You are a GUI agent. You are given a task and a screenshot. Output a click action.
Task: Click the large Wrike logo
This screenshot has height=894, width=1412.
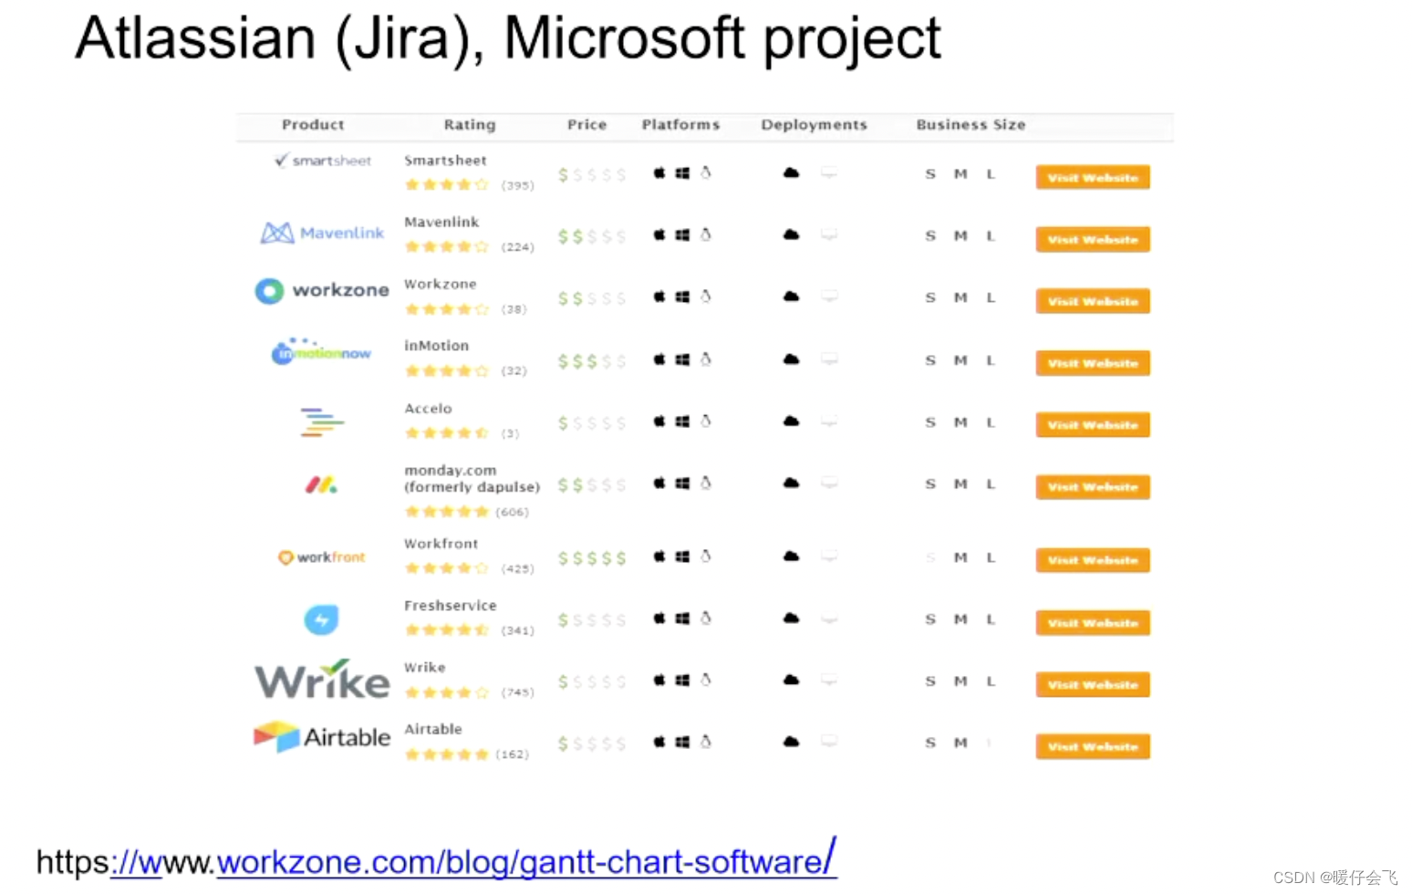(322, 680)
